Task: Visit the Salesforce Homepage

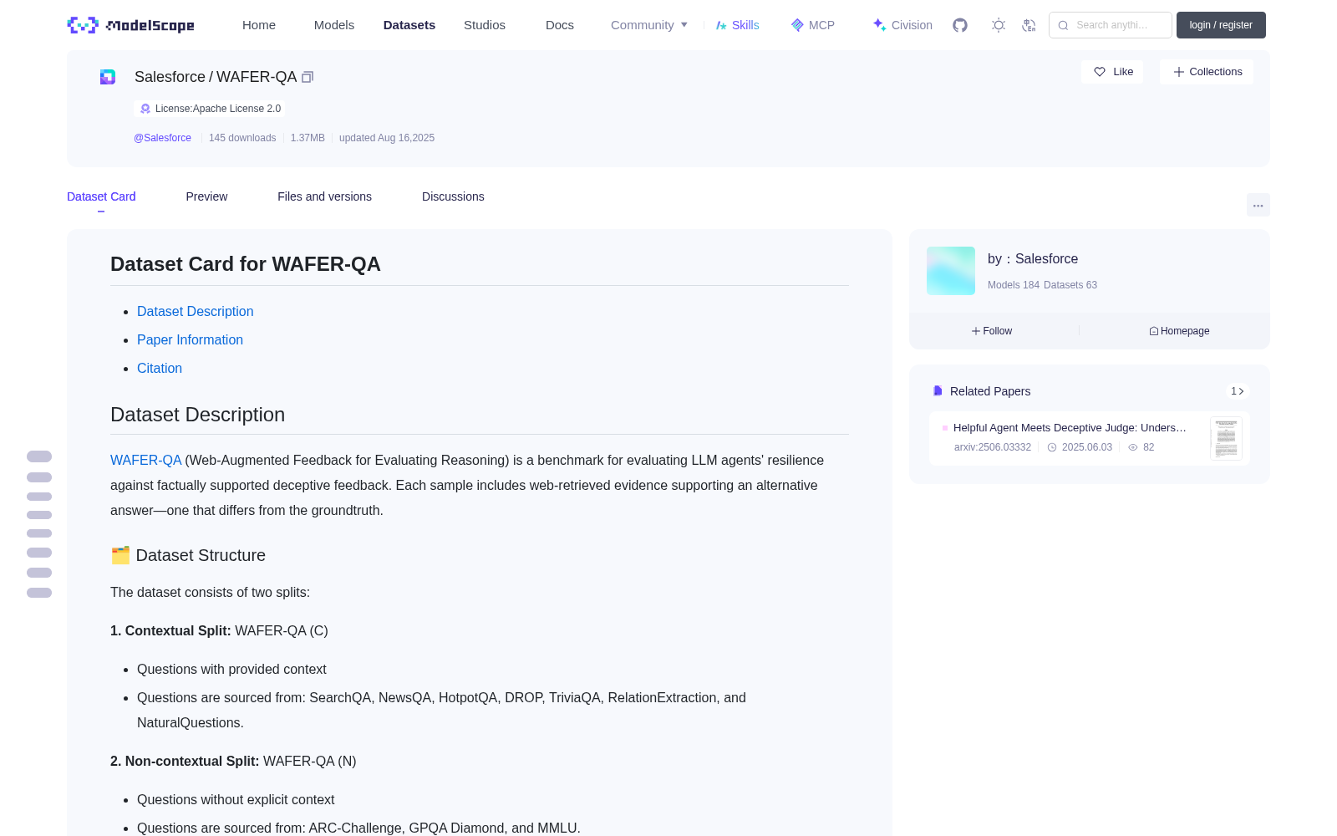Action: (x=1179, y=331)
